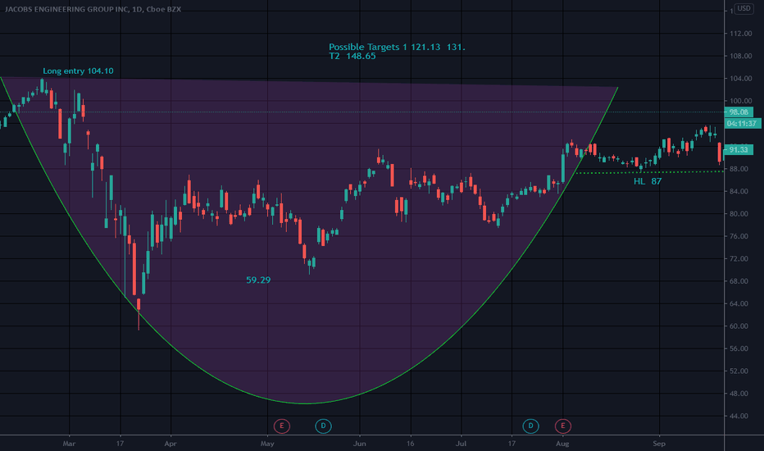The image size is (764, 451).
Task: Click the 44.00 price scale value
Action: pyautogui.click(x=740, y=416)
